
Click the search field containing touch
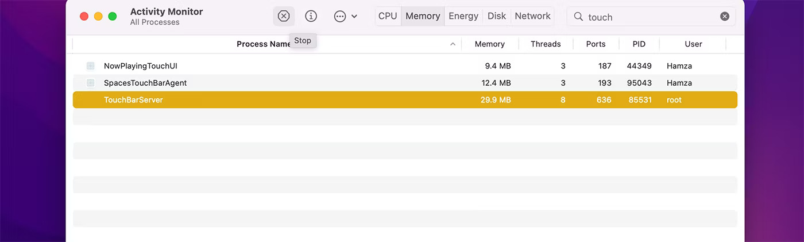click(x=652, y=17)
